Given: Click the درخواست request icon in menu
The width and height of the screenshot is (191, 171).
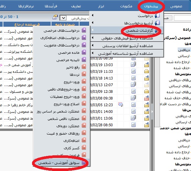Looking at the screenshot, I should tap(157, 16).
